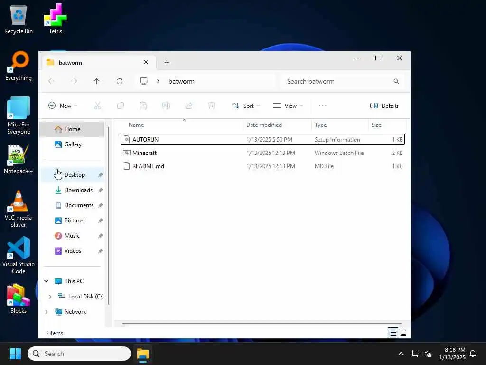Open the Pictures quick access folder
Image resolution: width=486 pixels, height=365 pixels.
(x=72, y=221)
